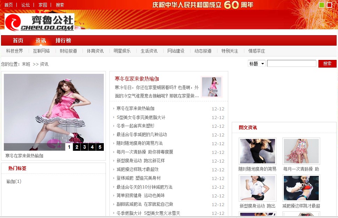
Task: Click the 瑜伽(1) hot tag
Action: 14,181
